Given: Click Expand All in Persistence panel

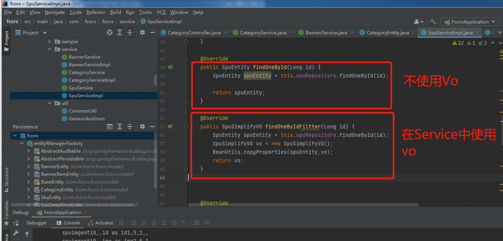Looking at the screenshot, I should tap(120, 127).
